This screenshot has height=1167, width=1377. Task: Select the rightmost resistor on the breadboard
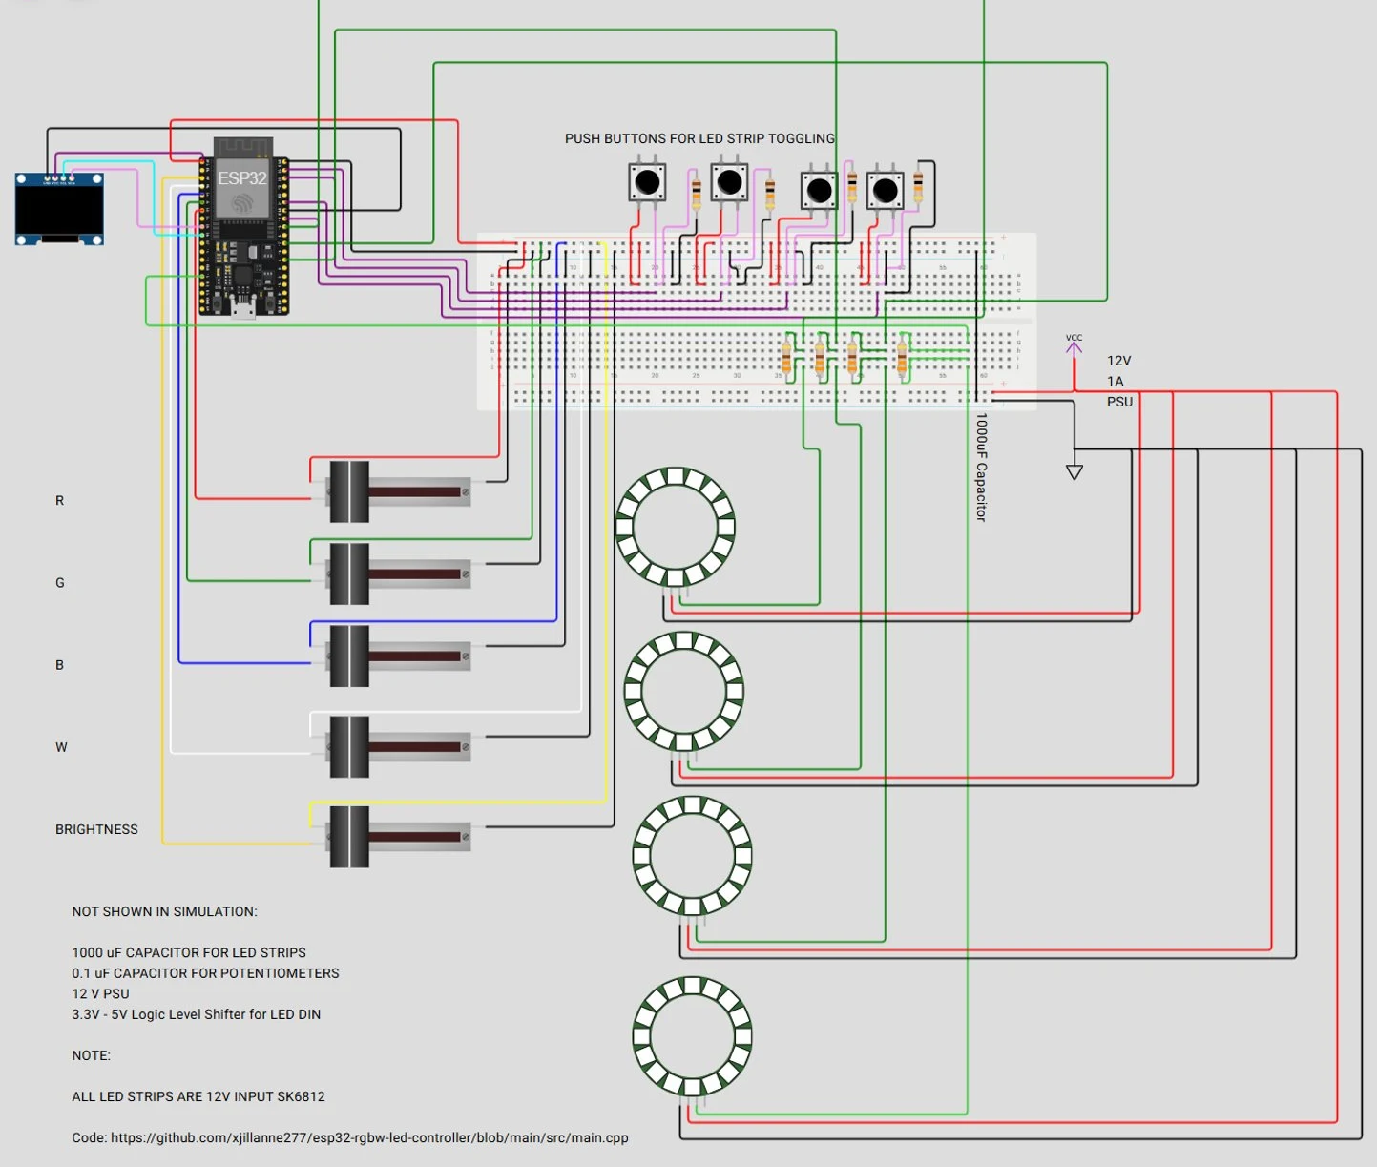point(902,357)
